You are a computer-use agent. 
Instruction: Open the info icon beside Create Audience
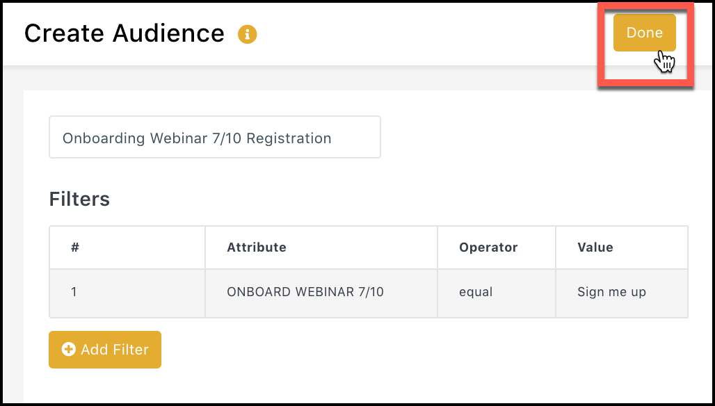247,34
